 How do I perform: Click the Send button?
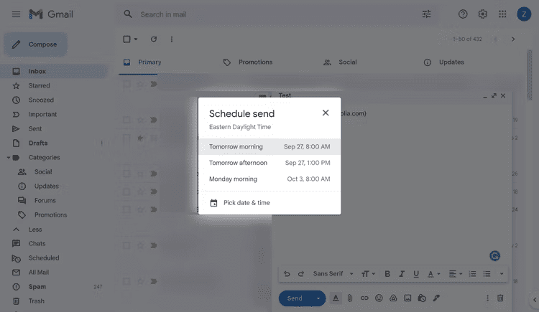295,298
